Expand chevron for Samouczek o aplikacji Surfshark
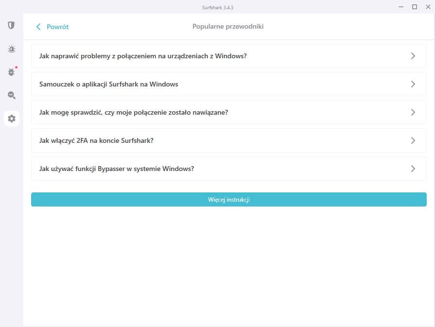 coord(413,84)
